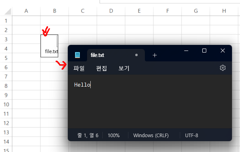The height and width of the screenshot is (152, 240).
Task: Click the 줄 1, 열 6 status entry
Action: [x=88, y=135]
